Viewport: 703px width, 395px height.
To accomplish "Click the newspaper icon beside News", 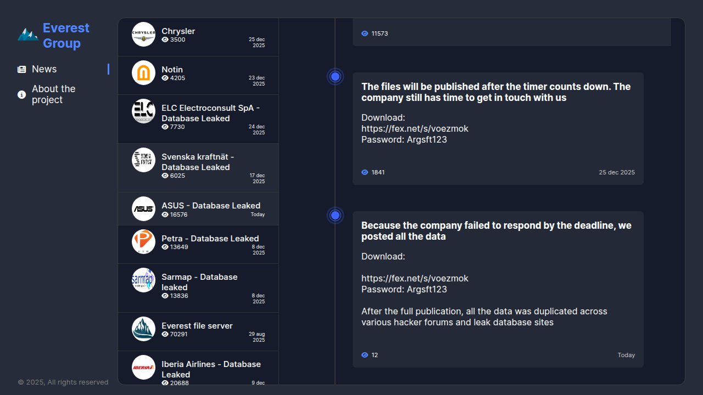I will coord(22,69).
